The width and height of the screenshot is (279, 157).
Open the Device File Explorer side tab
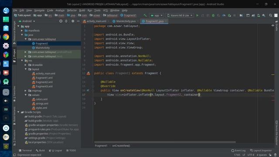click(277, 133)
